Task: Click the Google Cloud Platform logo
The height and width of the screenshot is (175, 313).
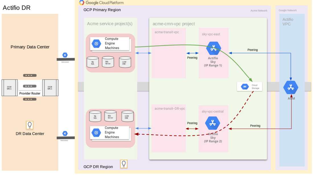Action: coord(101,3)
